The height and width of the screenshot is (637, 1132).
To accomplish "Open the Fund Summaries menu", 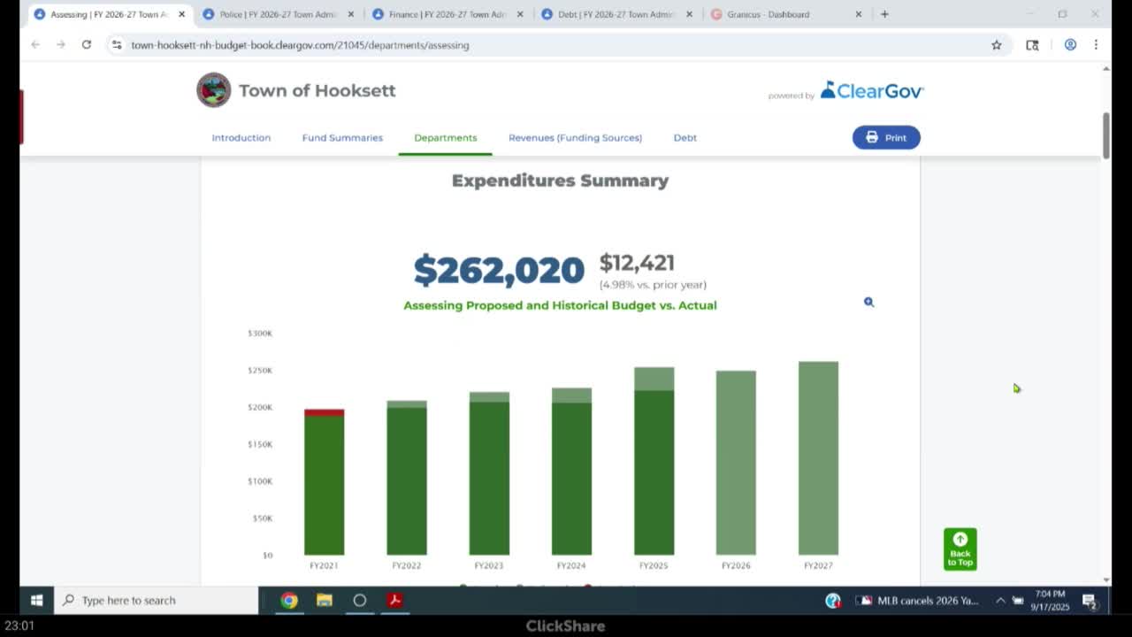I will click(x=342, y=138).
